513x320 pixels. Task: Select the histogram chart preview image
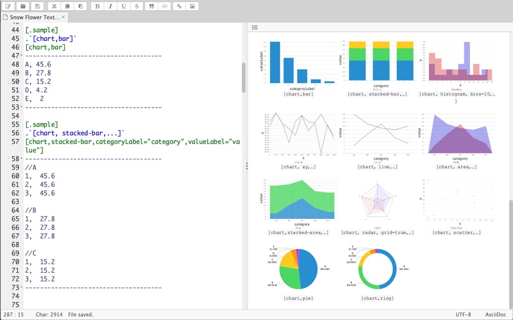point(457,65)
